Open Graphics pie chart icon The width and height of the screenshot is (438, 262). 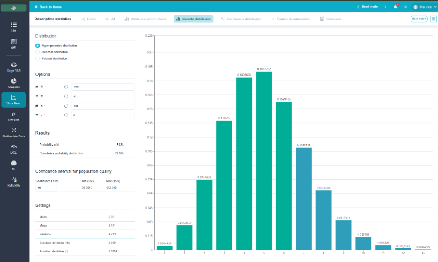[x=14, y=81]
